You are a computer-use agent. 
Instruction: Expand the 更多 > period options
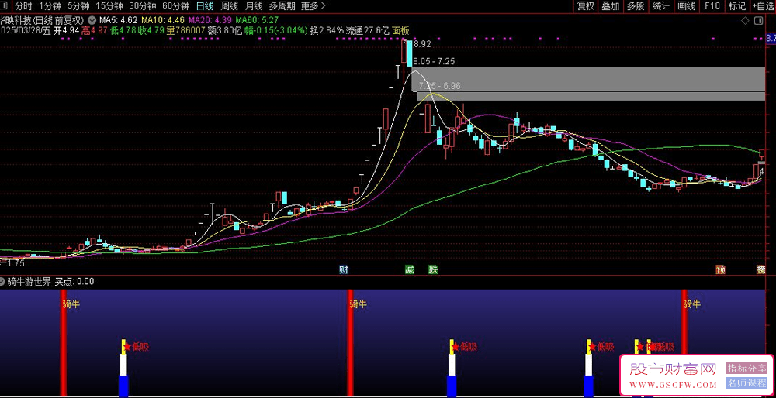313,6
